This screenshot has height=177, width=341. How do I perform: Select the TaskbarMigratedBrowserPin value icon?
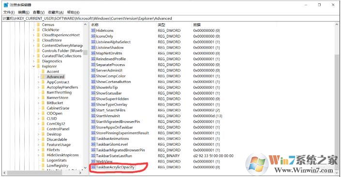pos(93,150)
